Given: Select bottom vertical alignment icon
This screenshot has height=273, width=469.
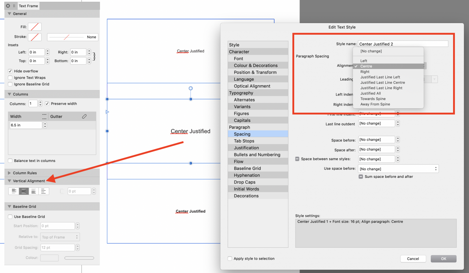Looking at the screenshot, I should pos(34,191).
